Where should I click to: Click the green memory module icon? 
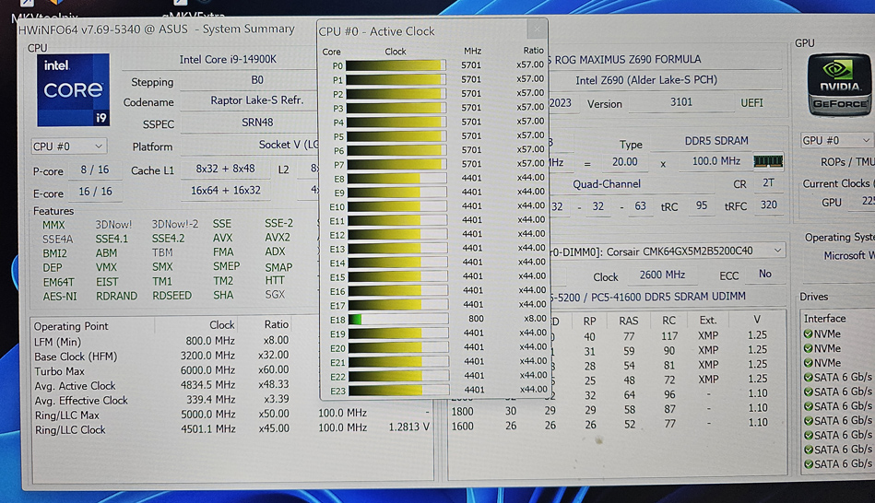coord(768,162)
